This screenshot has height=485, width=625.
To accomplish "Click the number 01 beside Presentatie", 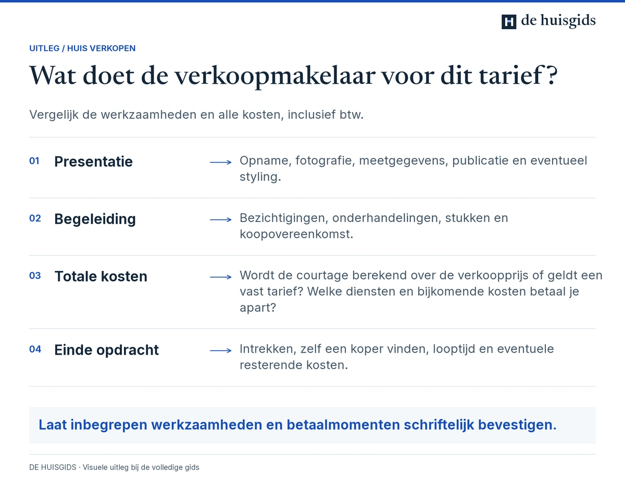I will [34, 161].
